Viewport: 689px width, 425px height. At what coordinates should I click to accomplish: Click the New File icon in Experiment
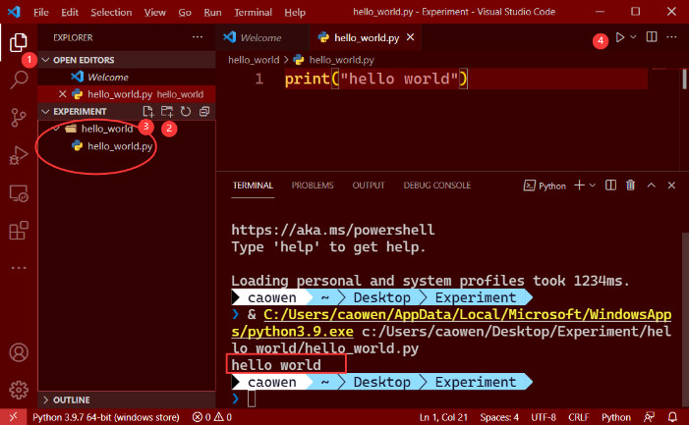148,112
